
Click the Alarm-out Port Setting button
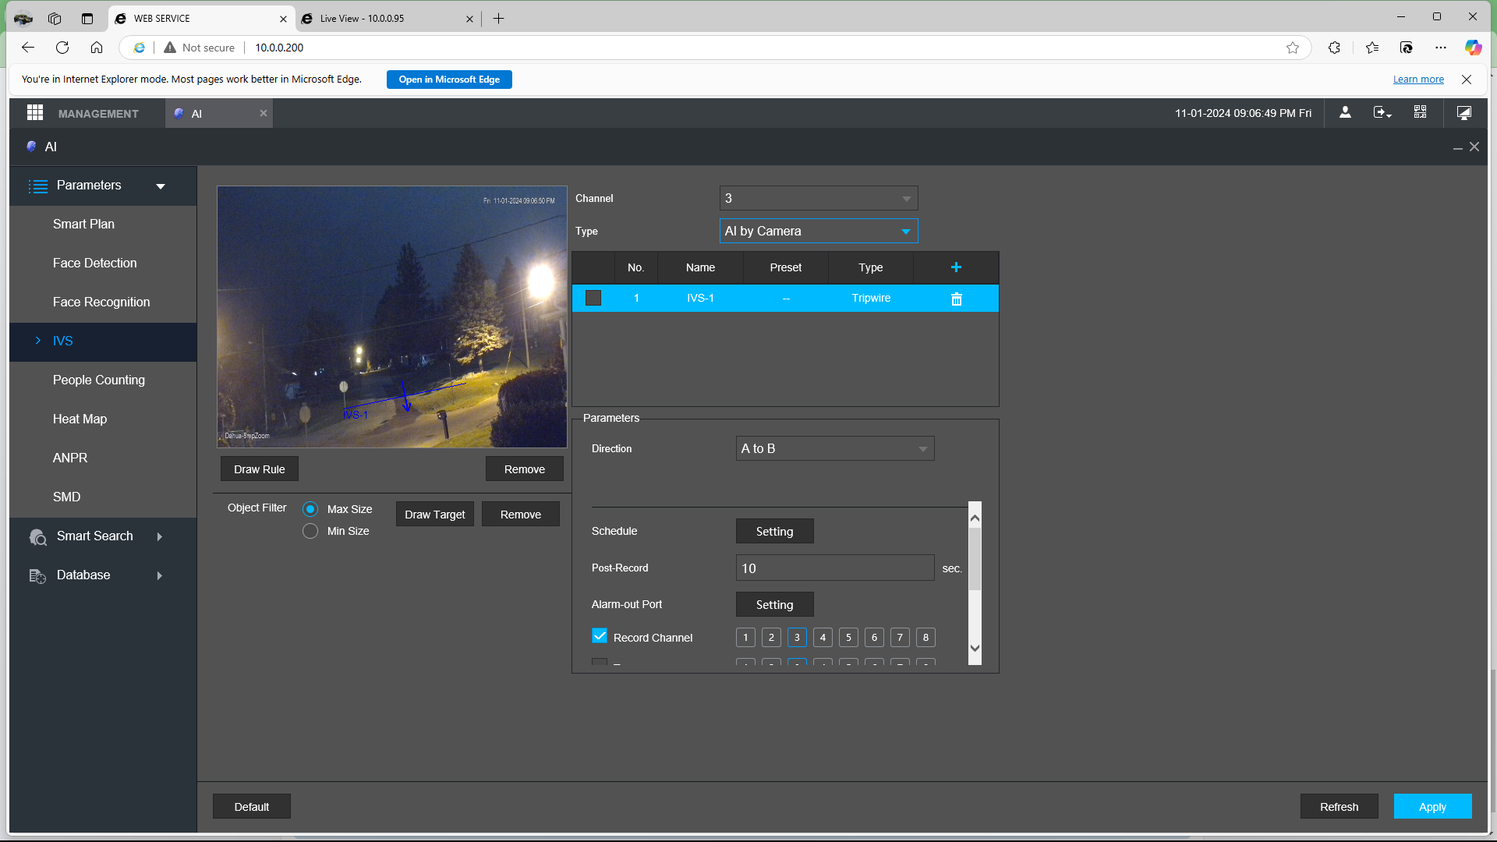(775, 605)
